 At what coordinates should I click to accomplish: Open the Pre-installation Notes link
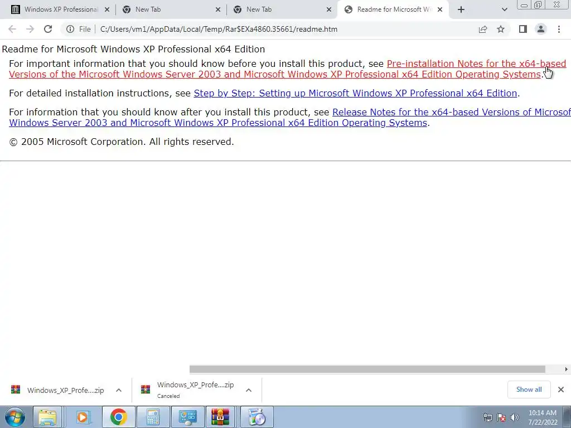click(x=288, y=69)
